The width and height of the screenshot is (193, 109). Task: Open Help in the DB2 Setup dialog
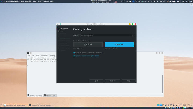(128, 81)
